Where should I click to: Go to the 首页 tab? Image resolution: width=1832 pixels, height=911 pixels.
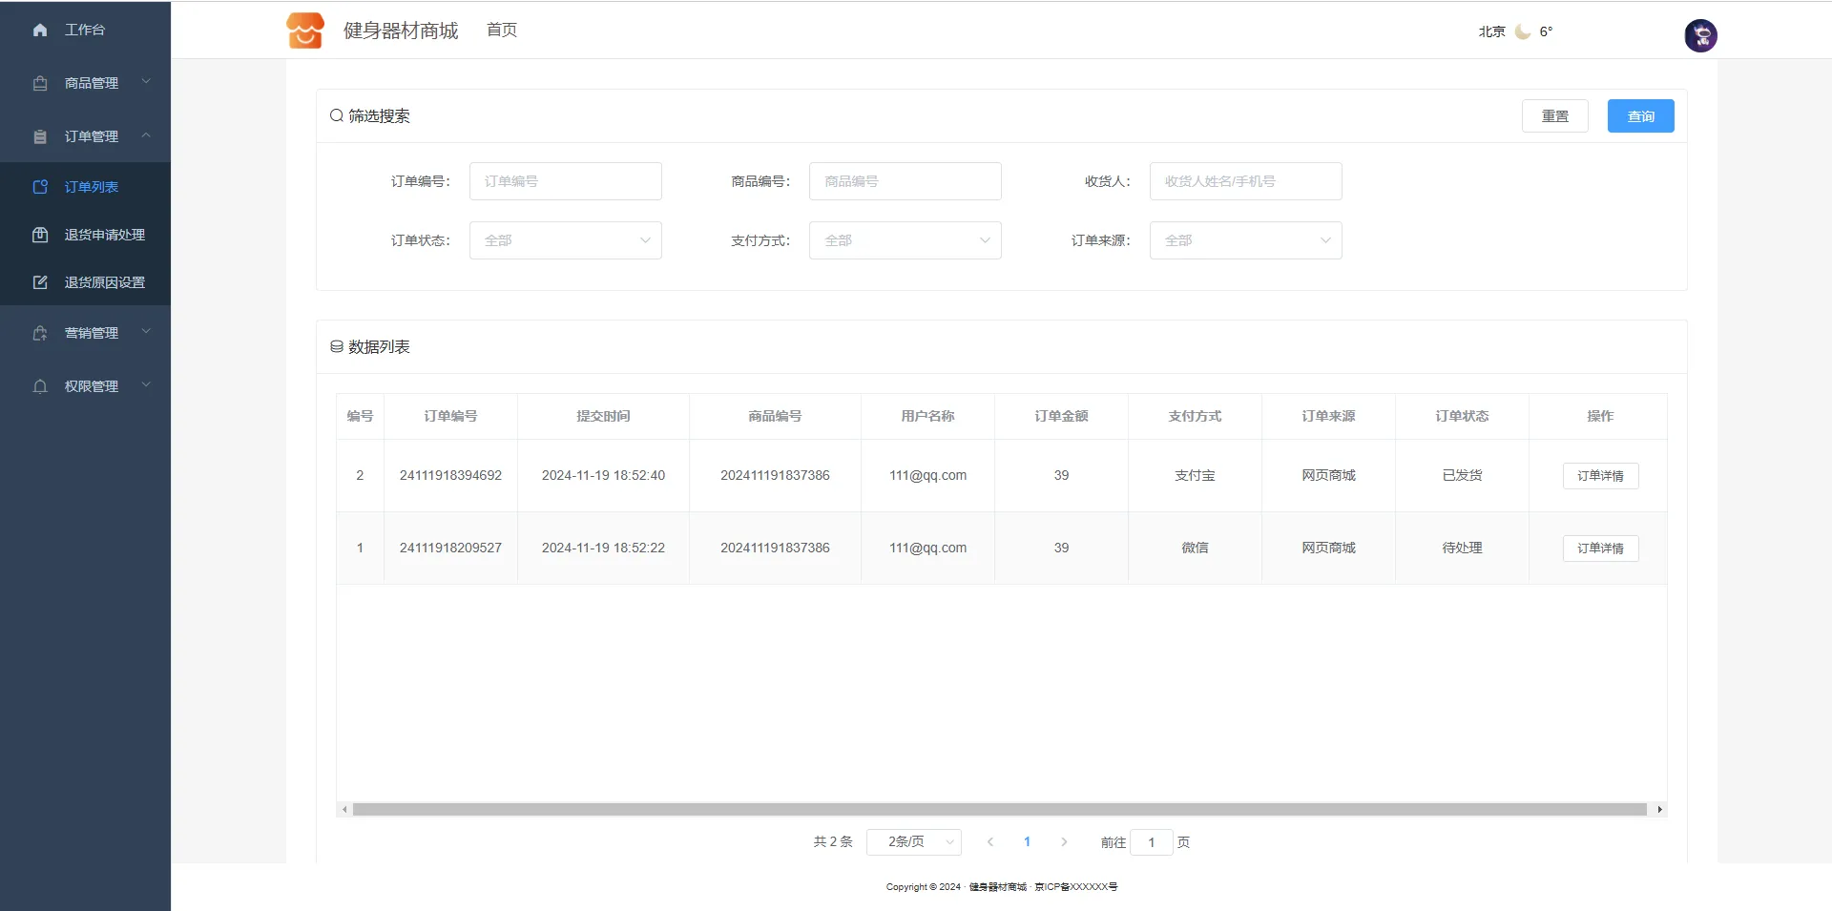pos(502,31)
